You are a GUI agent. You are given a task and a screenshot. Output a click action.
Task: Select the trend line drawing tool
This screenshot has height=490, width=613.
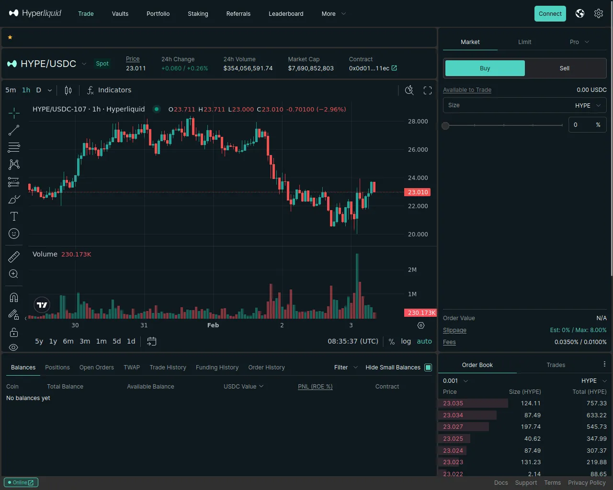14,130
